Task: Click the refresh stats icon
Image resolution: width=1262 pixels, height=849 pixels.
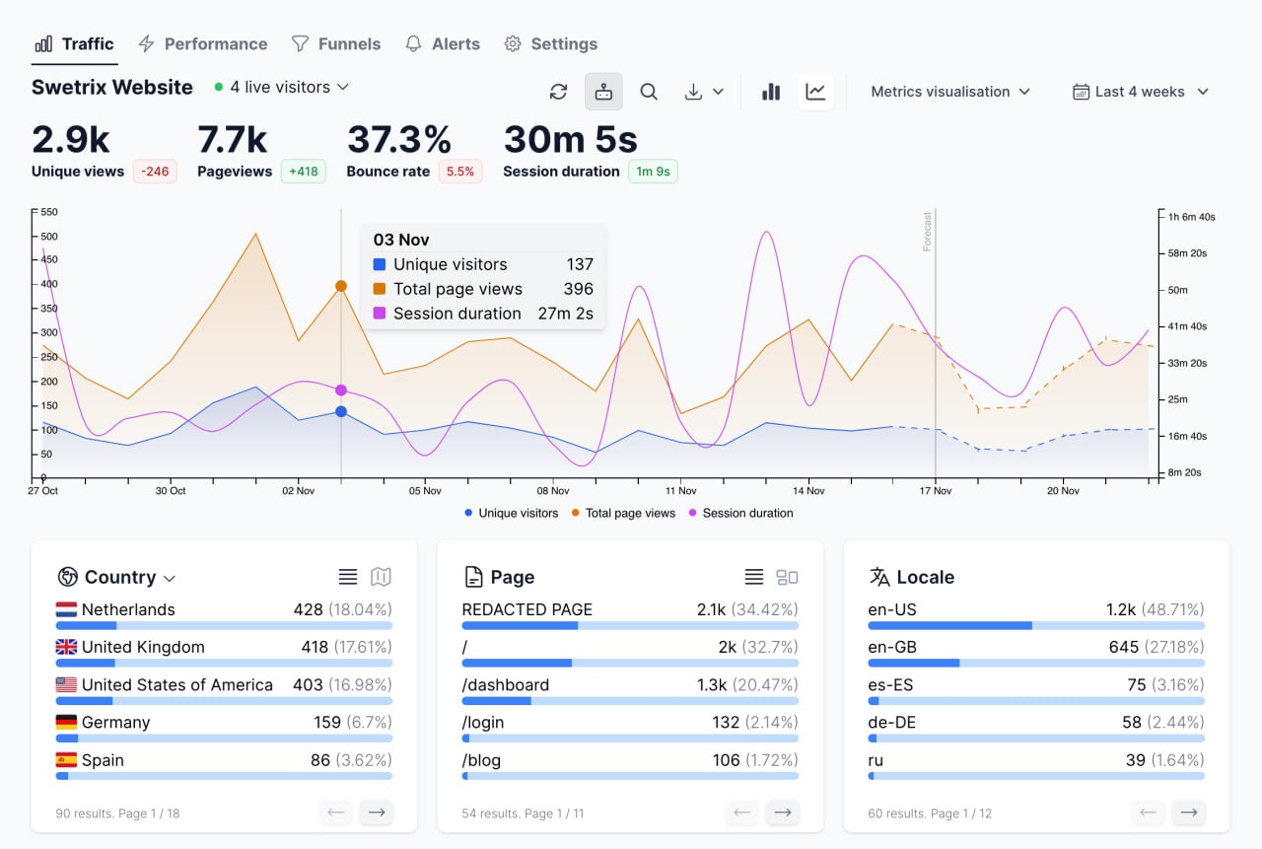Action: pyautogui.click(x=558, y=92)
